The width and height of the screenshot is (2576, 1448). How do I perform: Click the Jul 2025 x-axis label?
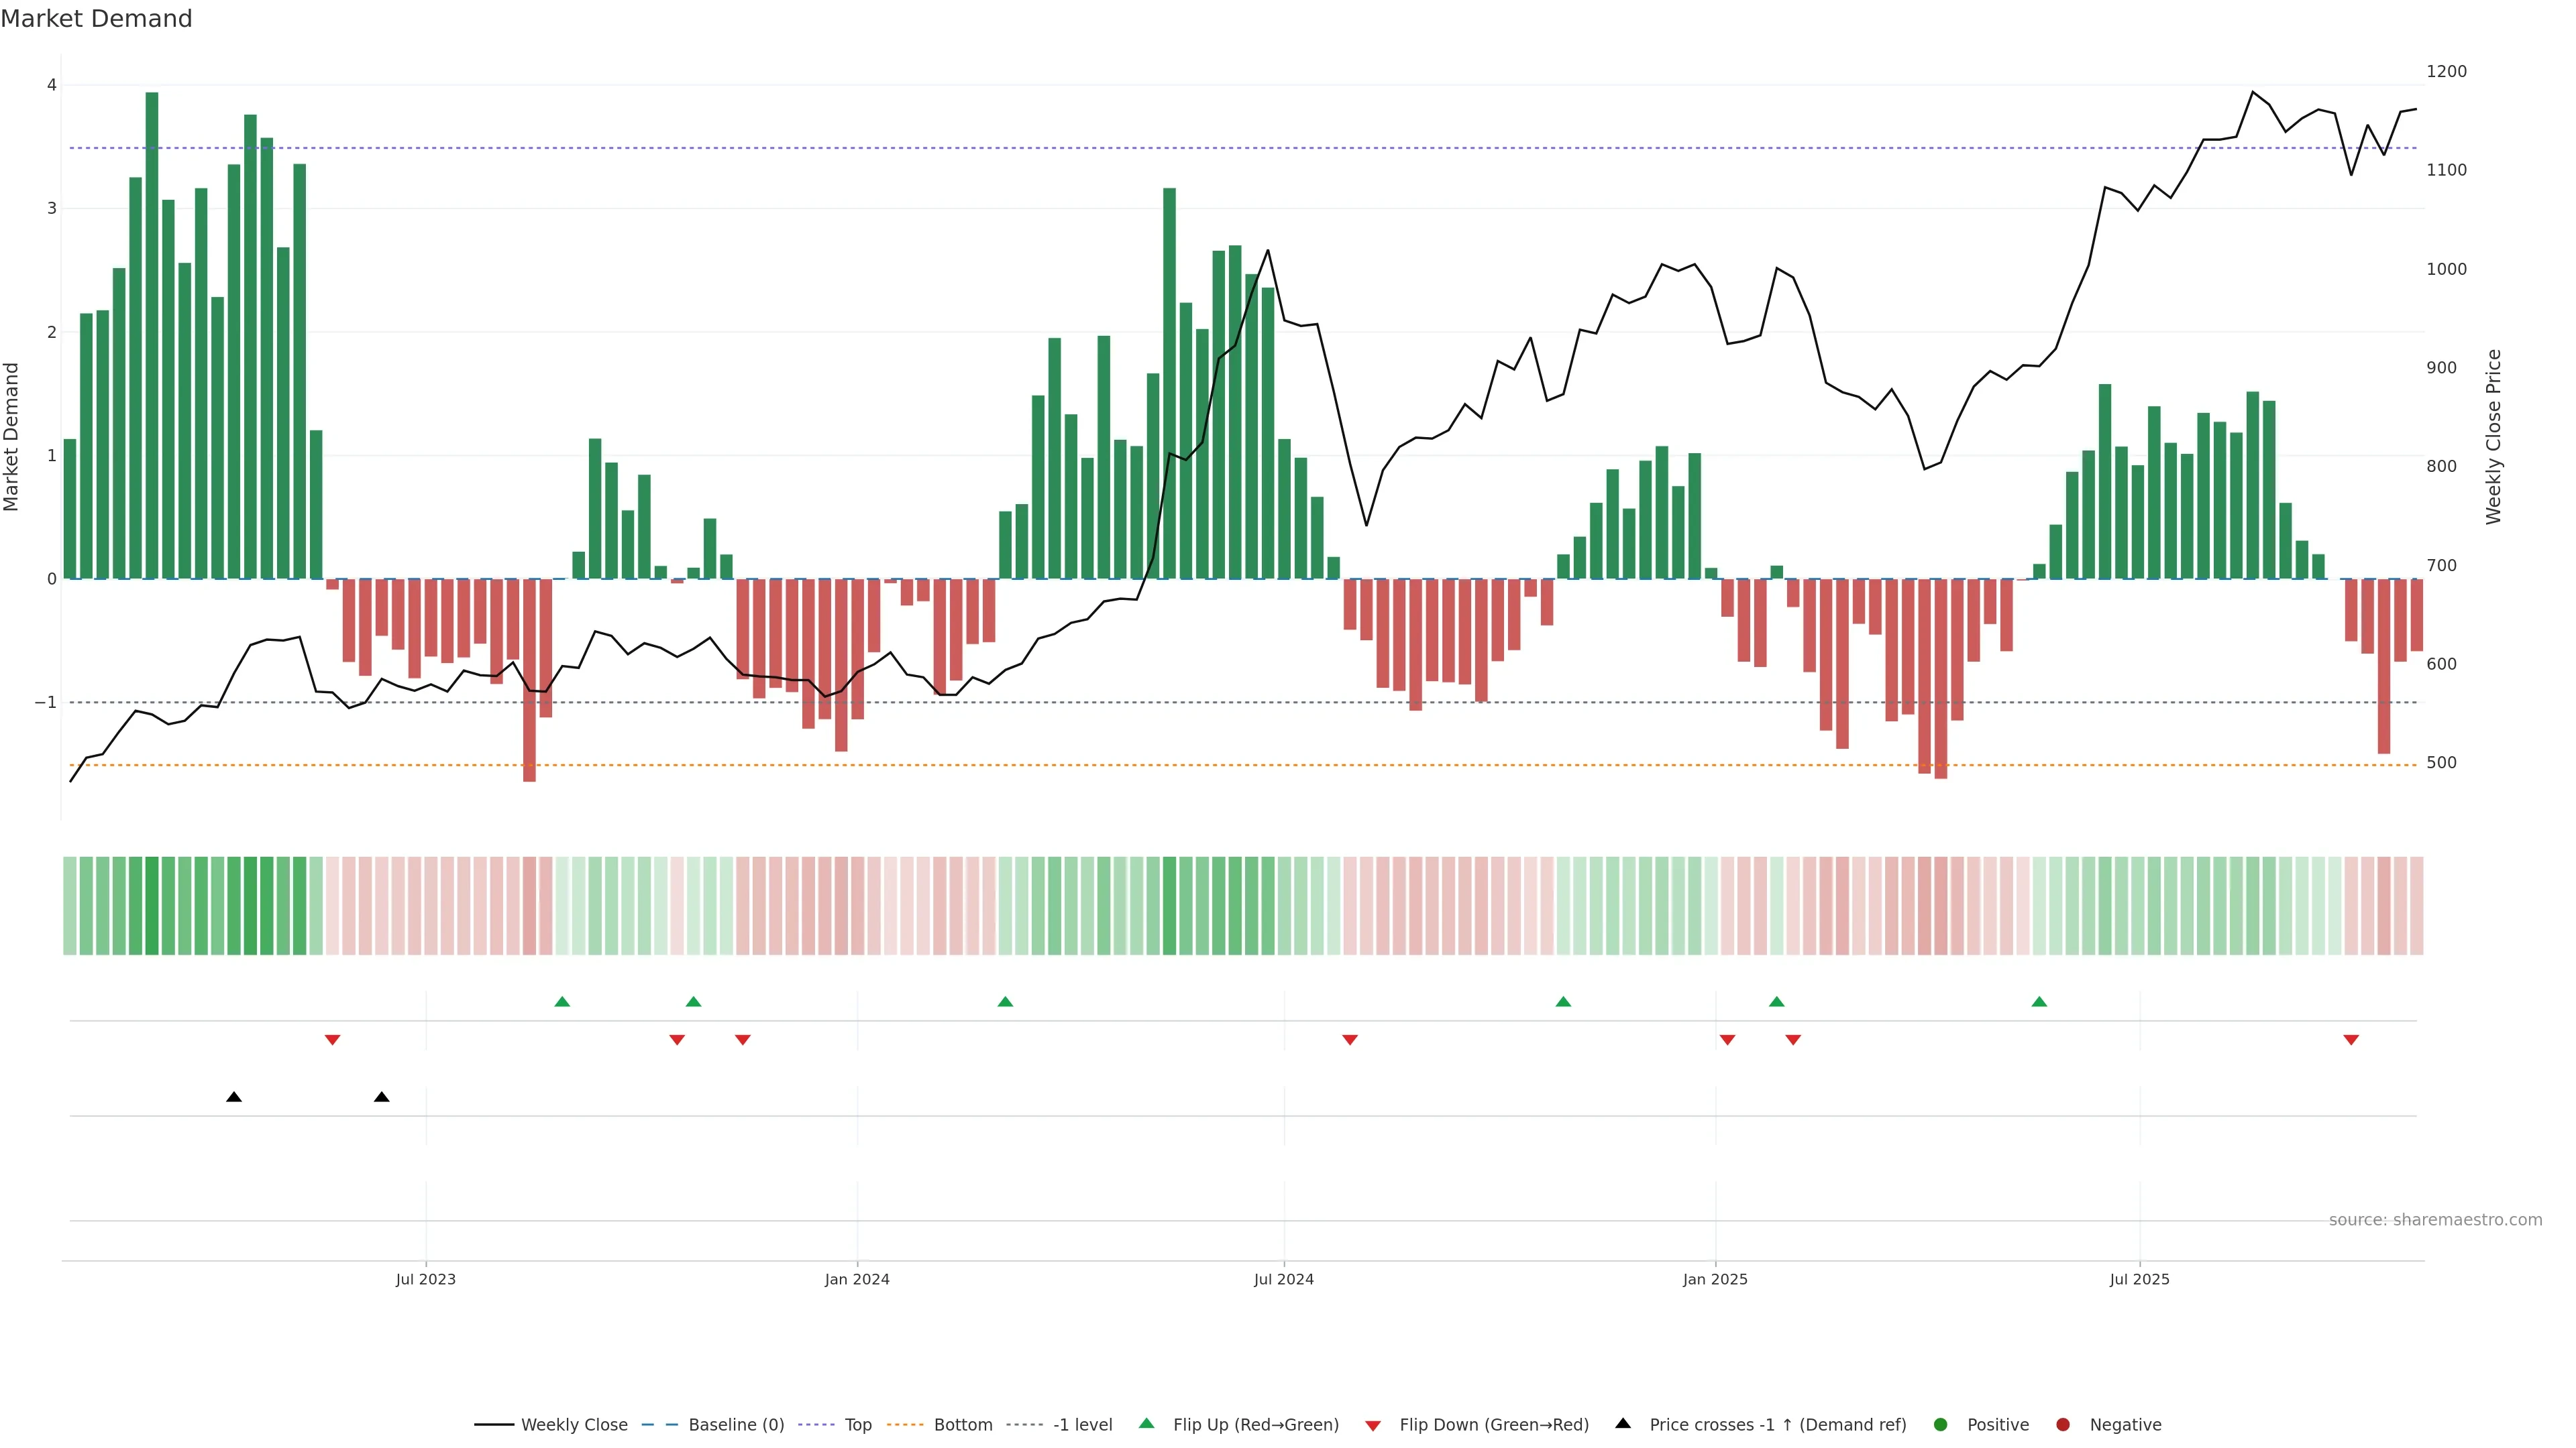2139,1279
